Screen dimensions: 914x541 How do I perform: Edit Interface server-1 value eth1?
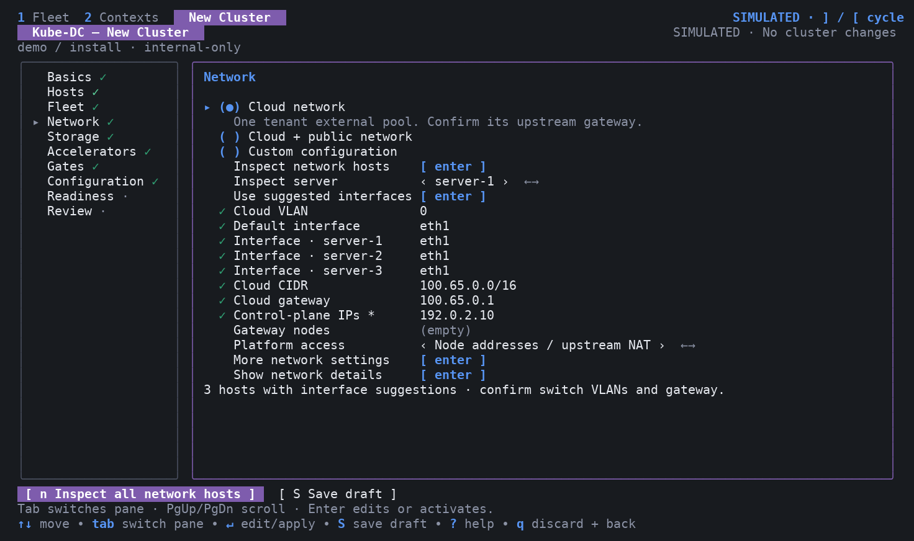[x=435, y=241]
